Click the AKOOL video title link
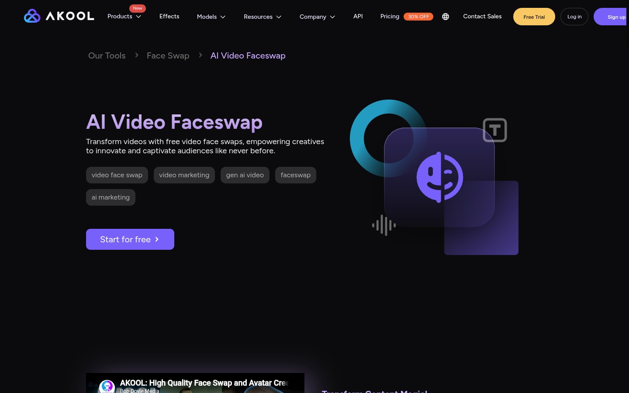Screen dimensions: 629x393 tap(204, 383)
